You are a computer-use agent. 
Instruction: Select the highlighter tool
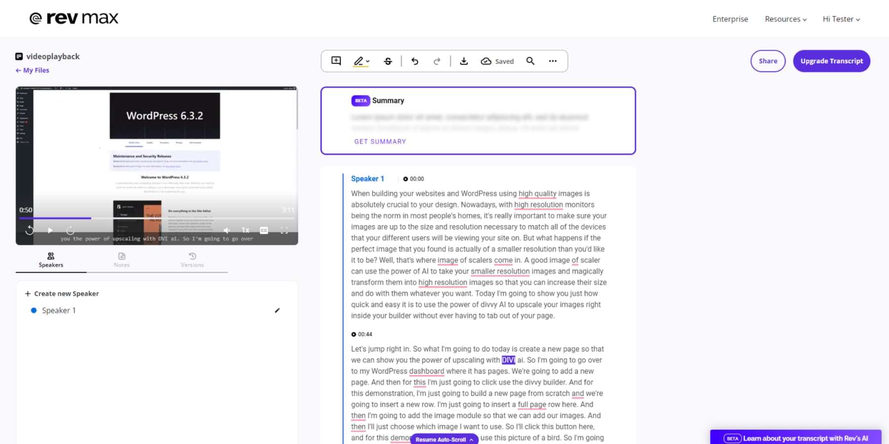pos(359,61)
